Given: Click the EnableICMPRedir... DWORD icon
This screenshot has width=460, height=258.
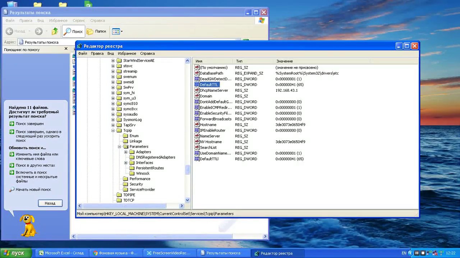Looking at the screenshot, I should (197, 107).
